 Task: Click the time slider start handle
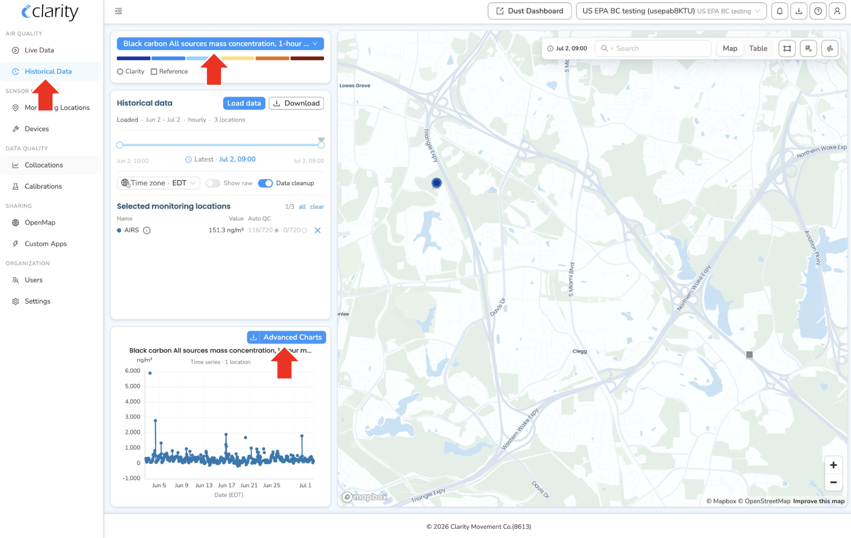pyautogui.click(x=120, y=145)
